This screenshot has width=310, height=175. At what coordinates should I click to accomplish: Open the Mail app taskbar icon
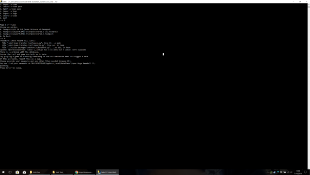click(24, 172)
